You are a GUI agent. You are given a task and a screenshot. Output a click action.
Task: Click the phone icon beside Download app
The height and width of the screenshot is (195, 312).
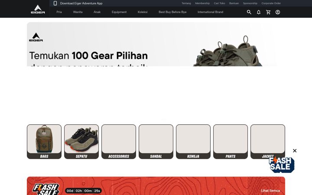[55, 3]
